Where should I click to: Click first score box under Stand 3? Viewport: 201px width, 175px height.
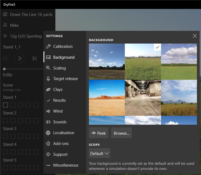point(5,136)
